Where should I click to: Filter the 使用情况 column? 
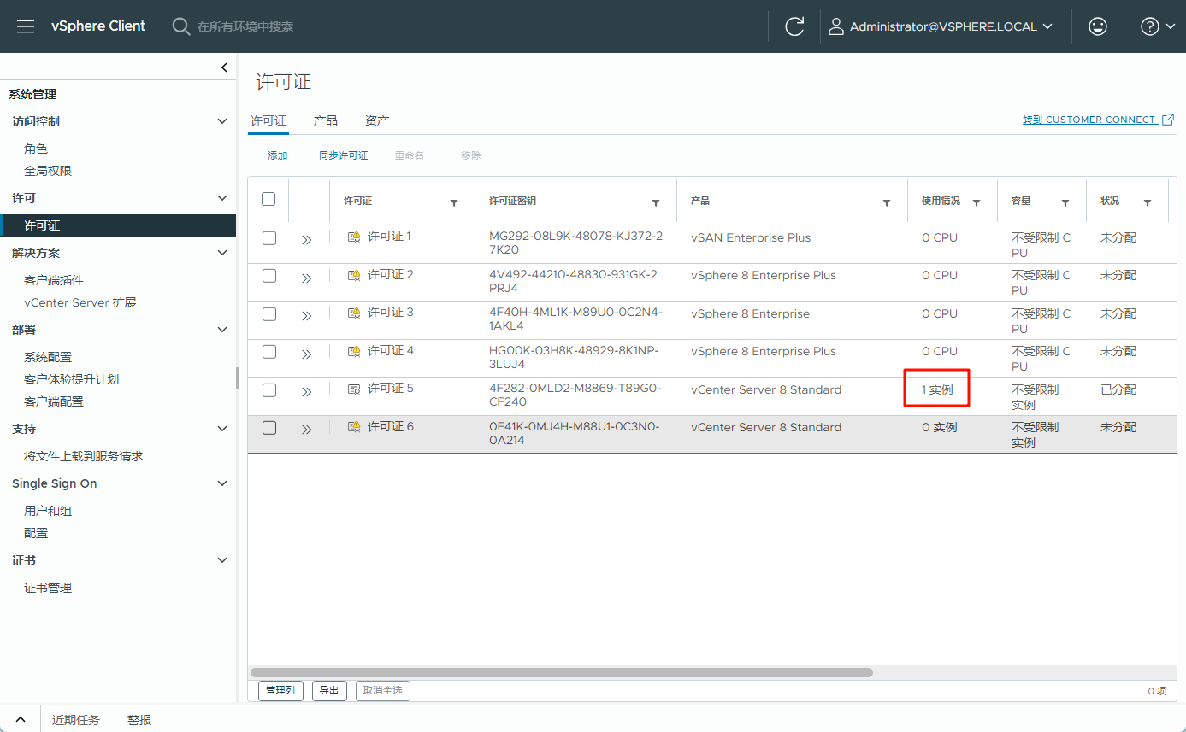tap(977, 202)
